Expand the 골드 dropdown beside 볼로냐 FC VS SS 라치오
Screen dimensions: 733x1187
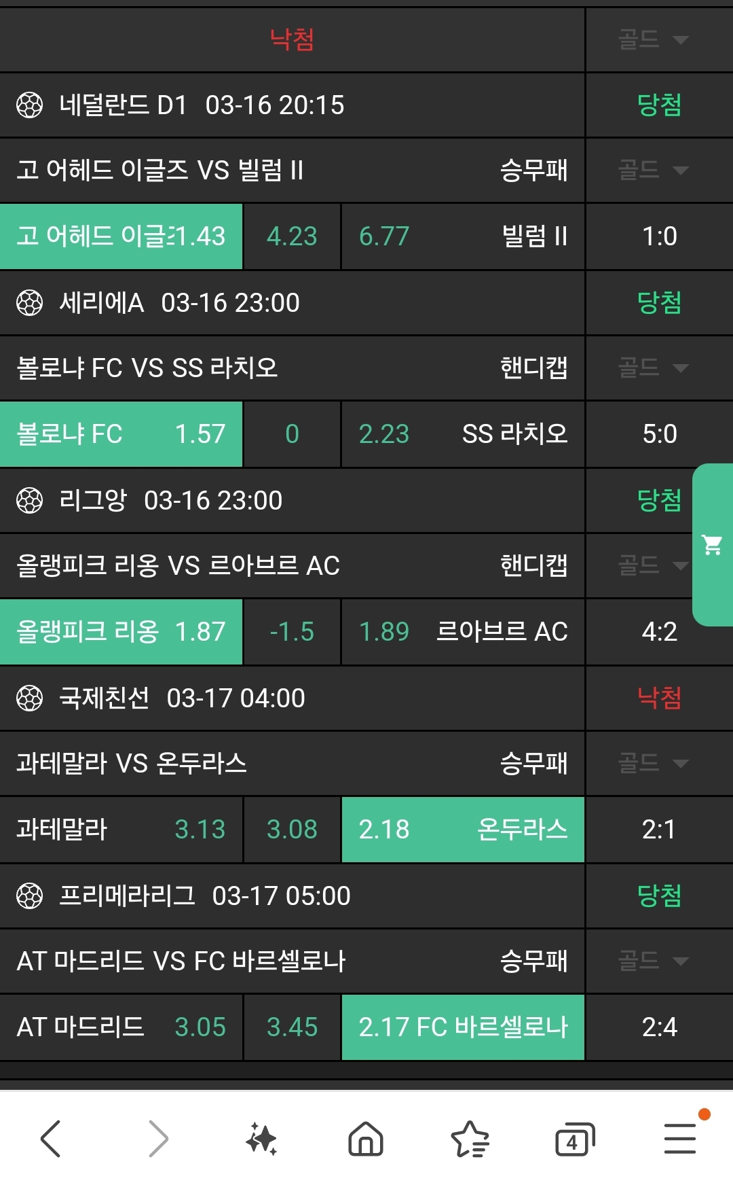(653, 368)
